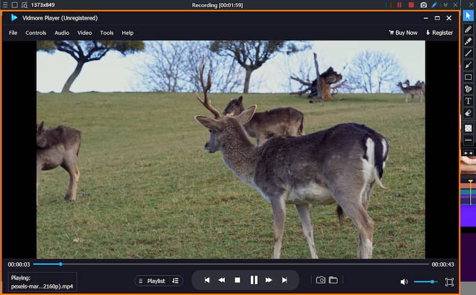The height and width of the screenshot is (295, 476).
Task: Open the snapshot folder
Action: (x=333, y=280)
